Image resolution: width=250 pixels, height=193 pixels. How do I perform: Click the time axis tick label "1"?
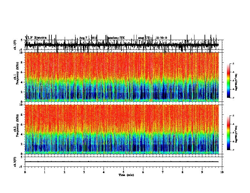(45, 172)
